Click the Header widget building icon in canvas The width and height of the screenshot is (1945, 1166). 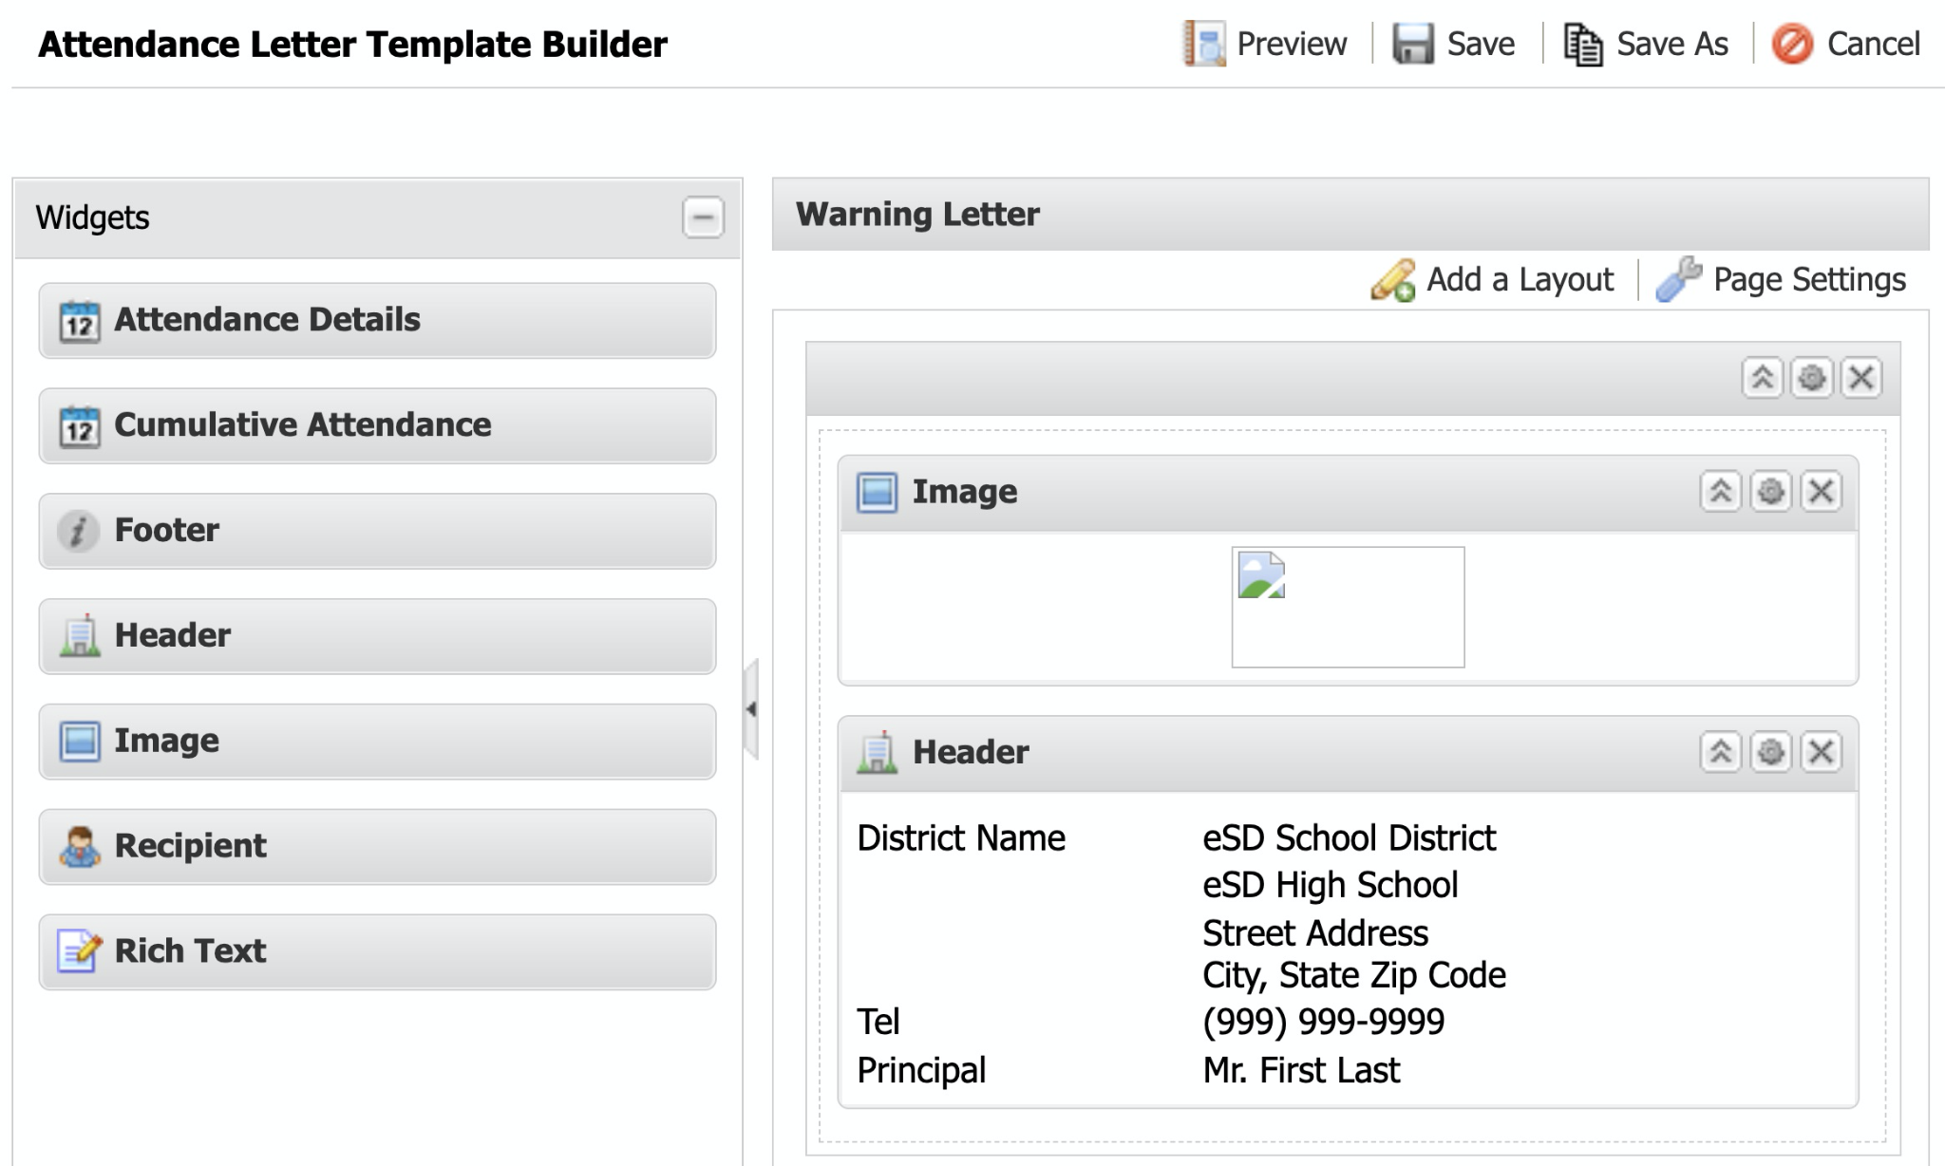(877, 752)
